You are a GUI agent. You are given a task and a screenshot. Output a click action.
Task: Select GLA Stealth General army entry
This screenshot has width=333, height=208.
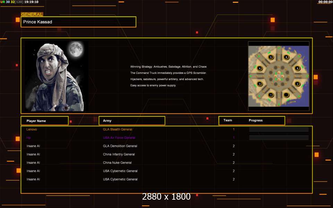[118, 129]
